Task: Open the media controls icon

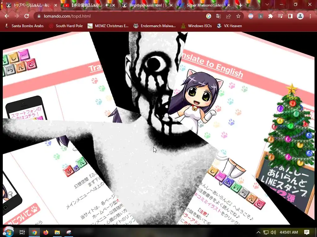Action: coord(280,16)
